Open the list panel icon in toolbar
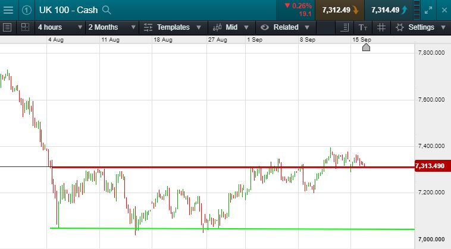Image resolution: width=451 pixels, height=249 pixels. pyautogui.click(x=8, y=27)
